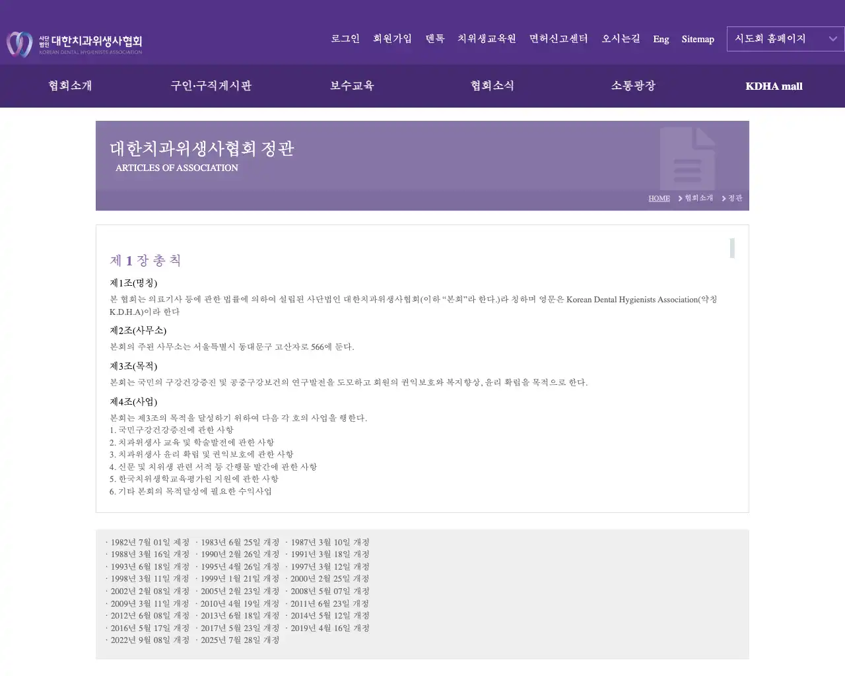Screen dimensions: 845x676
Task: Go to the 구인·구직게시판 section
Action: pyautogui.click(x=211, y=85)
